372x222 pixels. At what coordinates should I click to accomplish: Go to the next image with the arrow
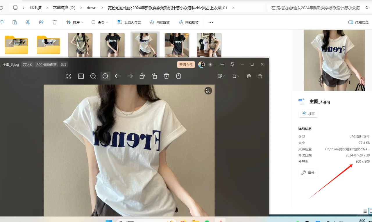[x=130, y=76]
